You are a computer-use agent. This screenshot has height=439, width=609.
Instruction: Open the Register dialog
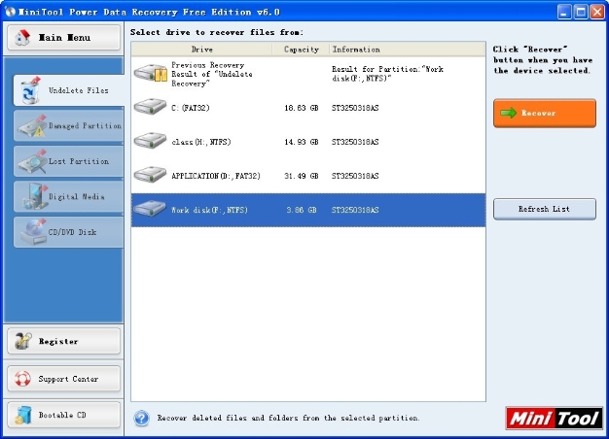(x=63, y=341)
